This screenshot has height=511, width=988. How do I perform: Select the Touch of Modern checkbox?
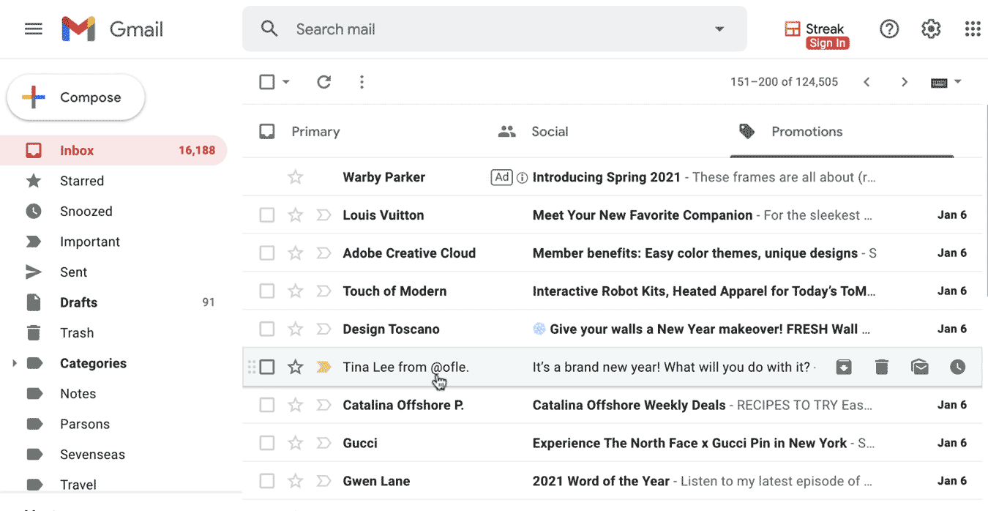click(267, 291)
